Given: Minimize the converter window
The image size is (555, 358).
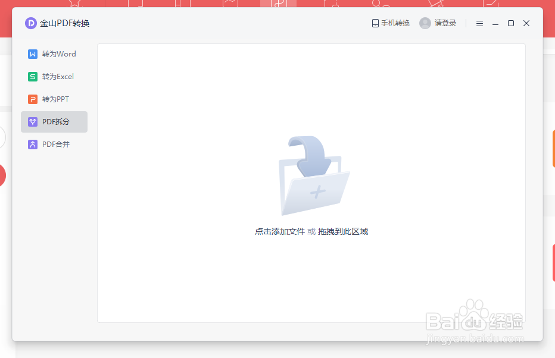Looking at the screenshot, I should tap(495, 23).
